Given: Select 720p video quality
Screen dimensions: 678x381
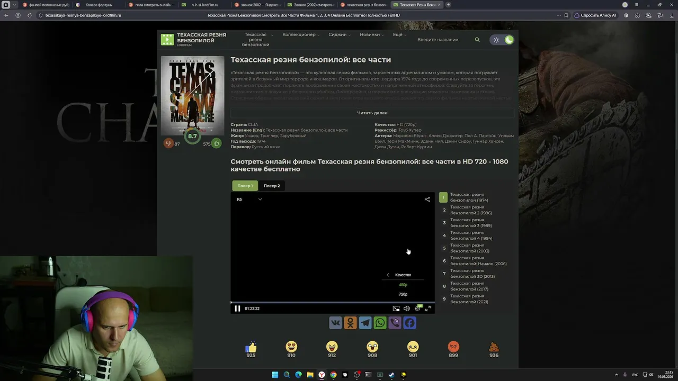Looking at the screenshot, I should tap(403, 294).
